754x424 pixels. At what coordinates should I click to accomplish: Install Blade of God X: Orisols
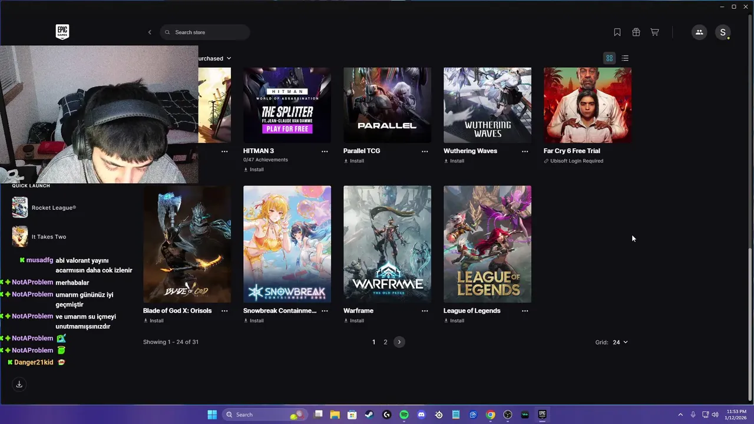[154, 321]
